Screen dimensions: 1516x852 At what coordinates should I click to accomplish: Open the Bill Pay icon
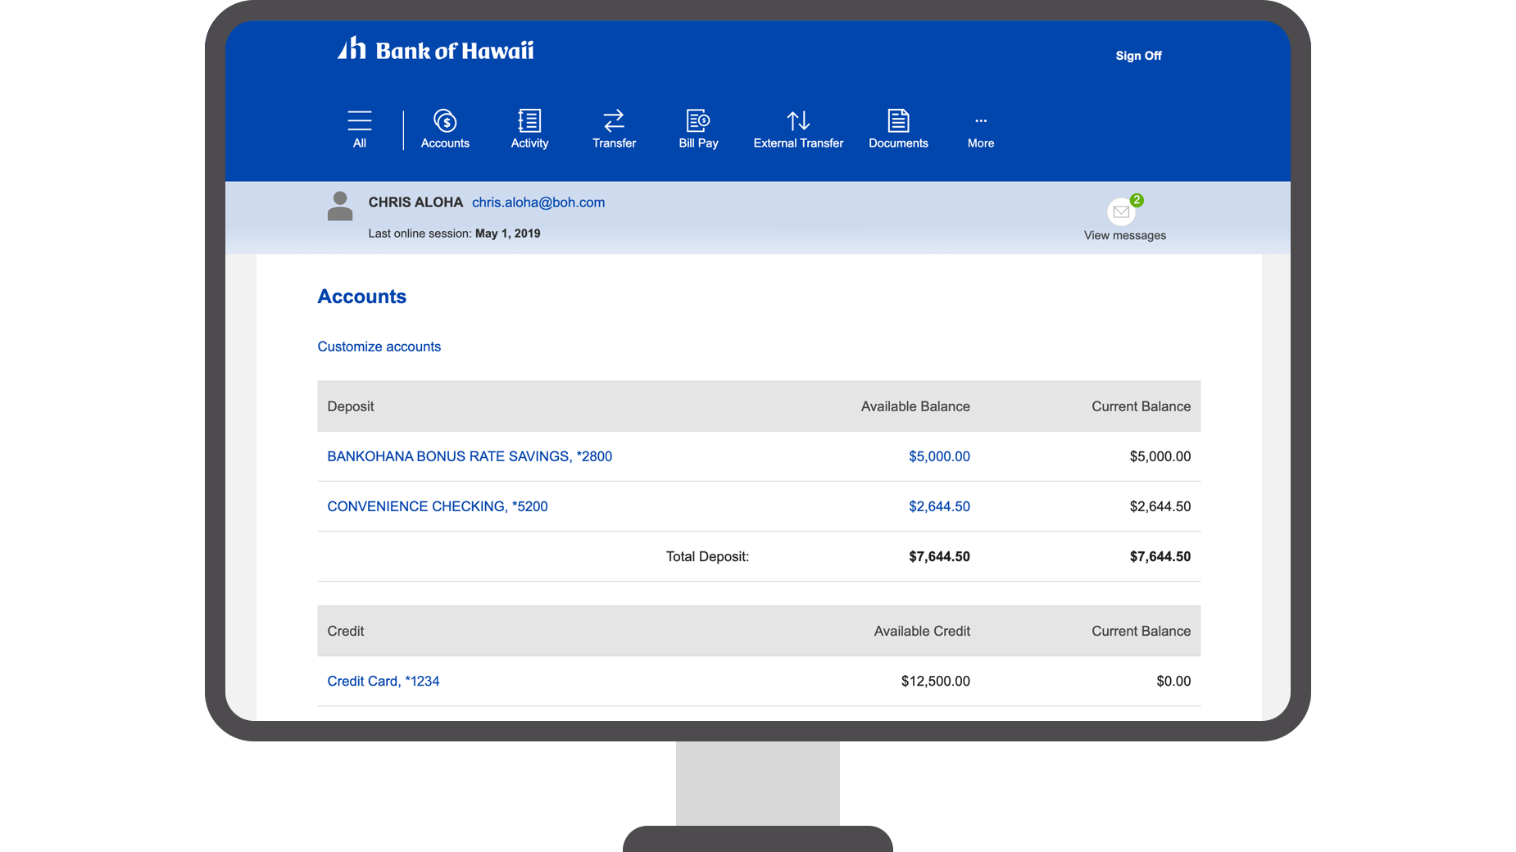point(698,120)
